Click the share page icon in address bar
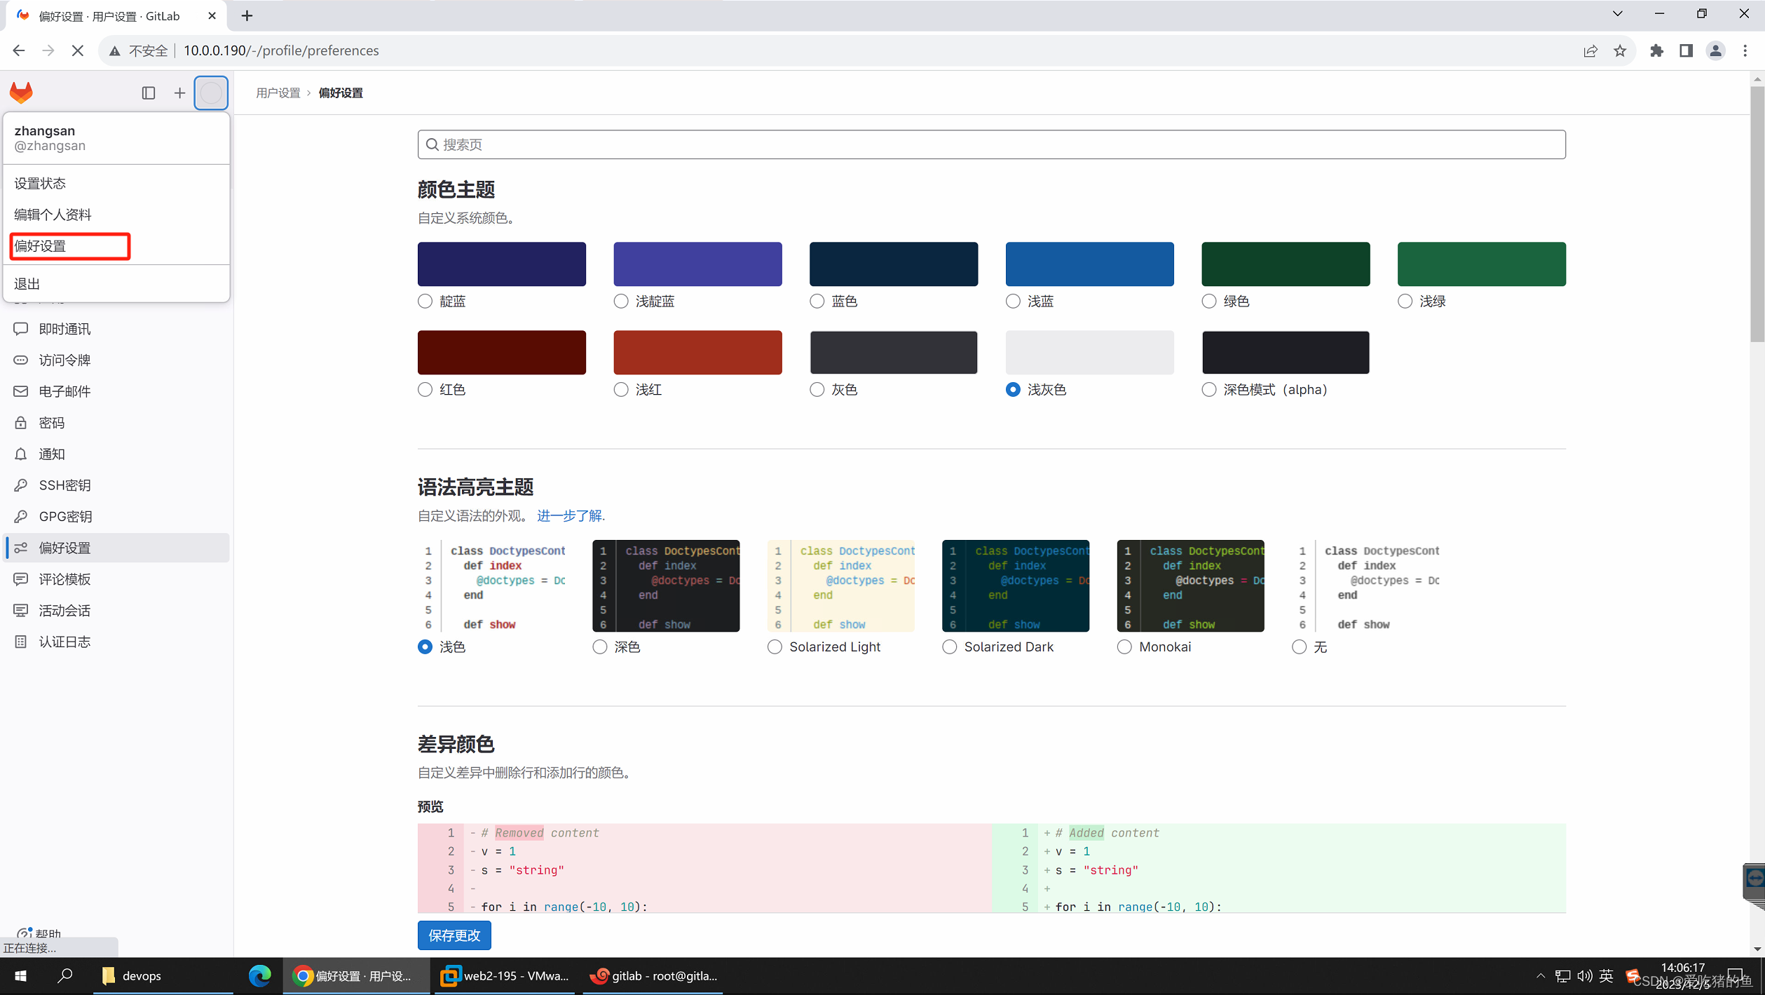 point(1590,50)
